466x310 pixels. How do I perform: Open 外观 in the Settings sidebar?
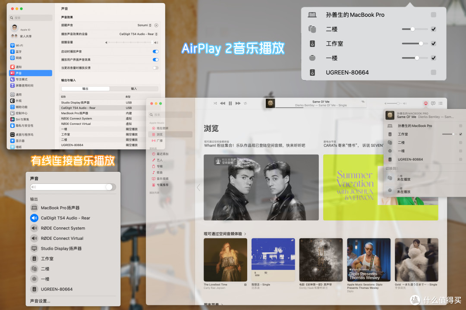pyautogui.click(x=31, y=101)
